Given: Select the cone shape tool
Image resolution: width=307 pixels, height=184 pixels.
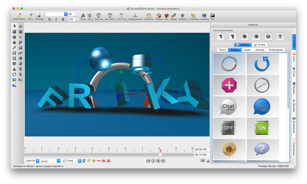Looking at the screenshot, I should (15, 69).
